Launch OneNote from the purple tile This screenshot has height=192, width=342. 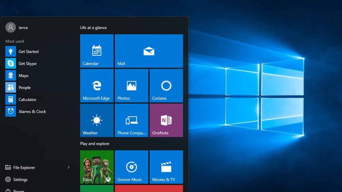[x=166, y=120]
